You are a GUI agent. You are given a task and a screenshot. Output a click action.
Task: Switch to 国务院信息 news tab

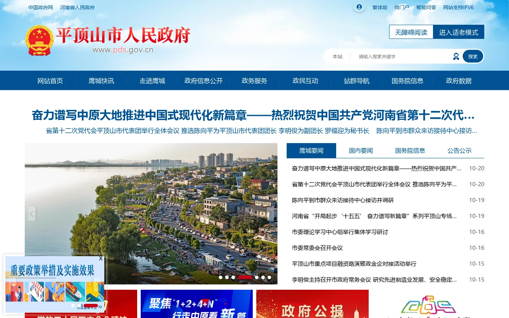point(410,151)
